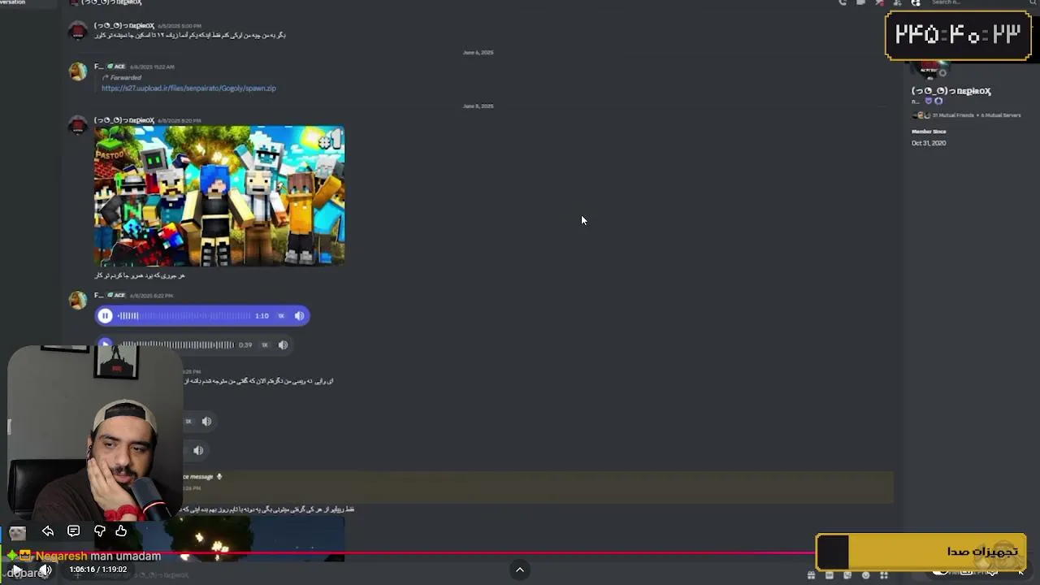Open the Minecraft characters image attachment

219,196
